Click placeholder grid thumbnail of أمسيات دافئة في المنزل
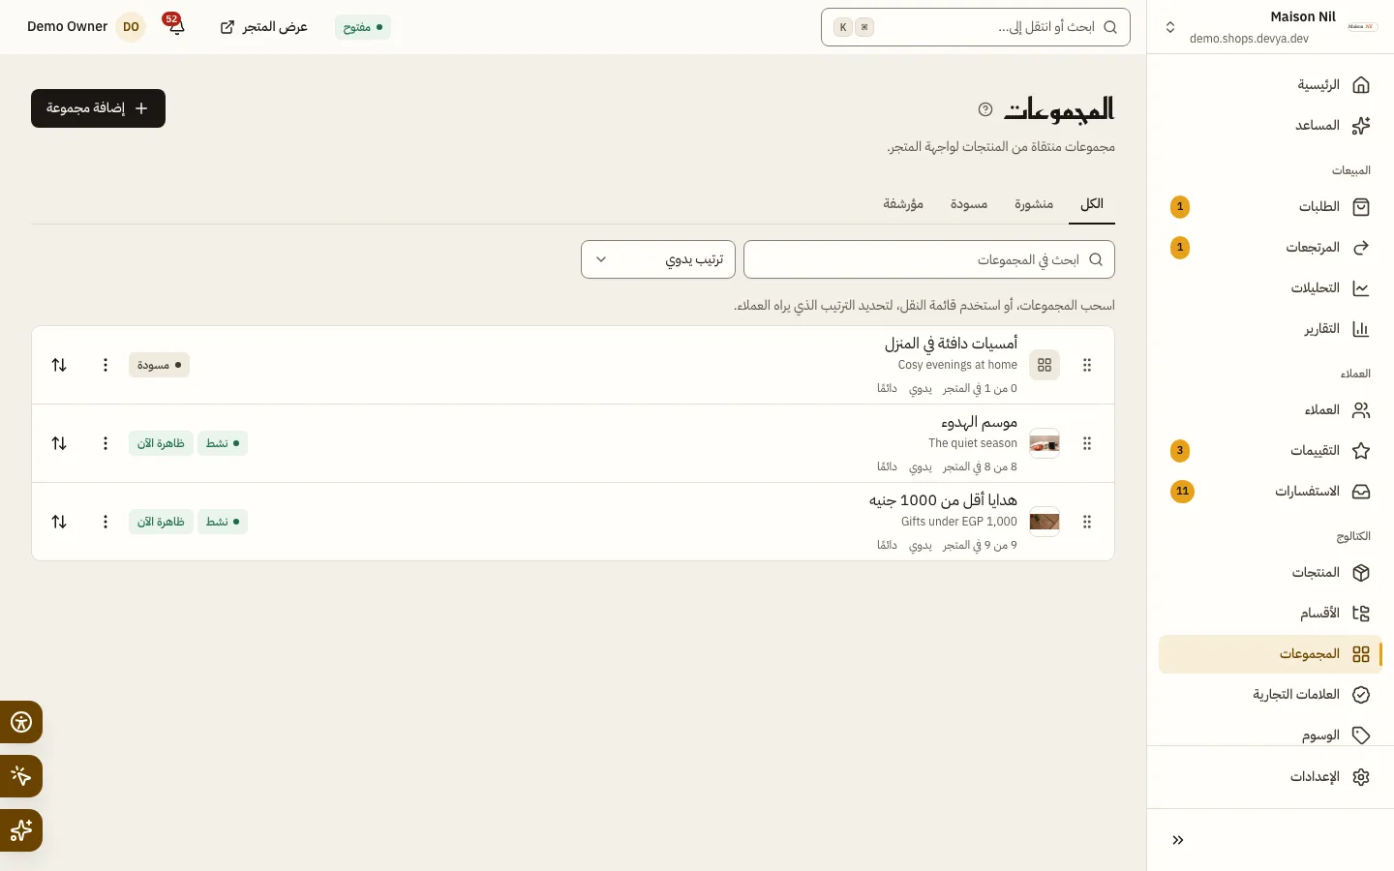 tap(1045, 365)
